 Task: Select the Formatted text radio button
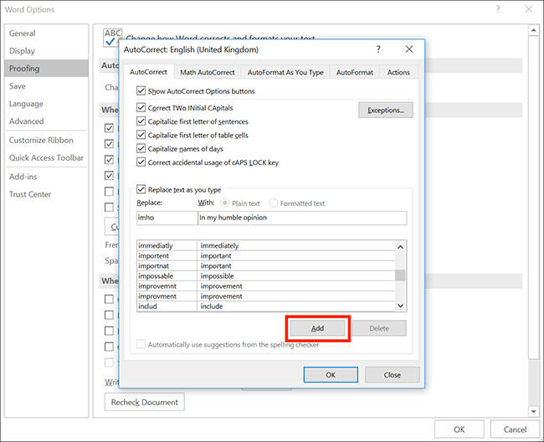pos(273,203)
